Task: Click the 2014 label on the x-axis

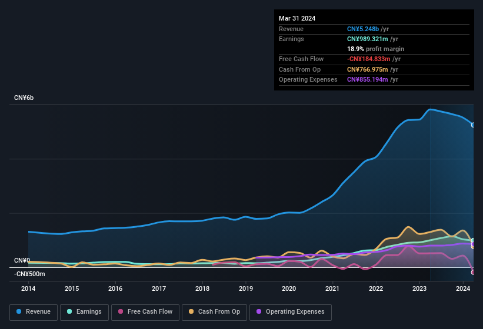Action: (28, 288)
